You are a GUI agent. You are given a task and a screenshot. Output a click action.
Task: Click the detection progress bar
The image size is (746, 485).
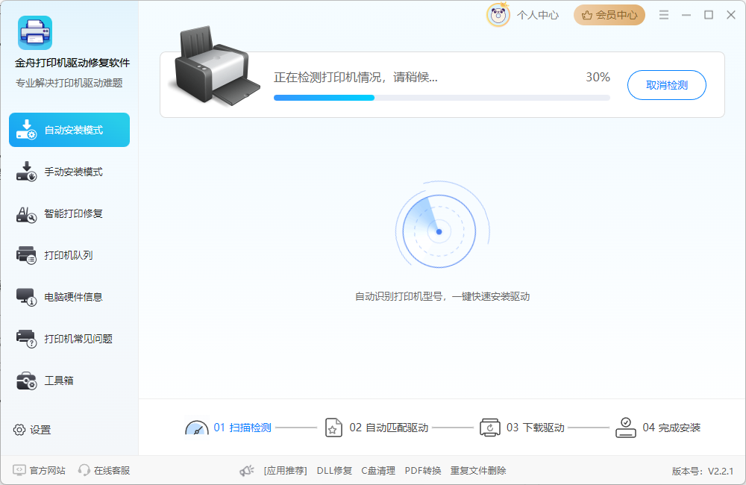click(x=442, y=98)
